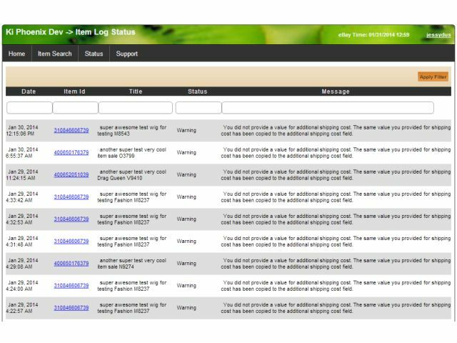This screenshot has height=343, width=457.
Task: Open item link 400652051039
Action: (71, 175)
